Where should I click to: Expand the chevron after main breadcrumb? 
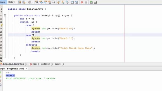click(x=39, y=64)
